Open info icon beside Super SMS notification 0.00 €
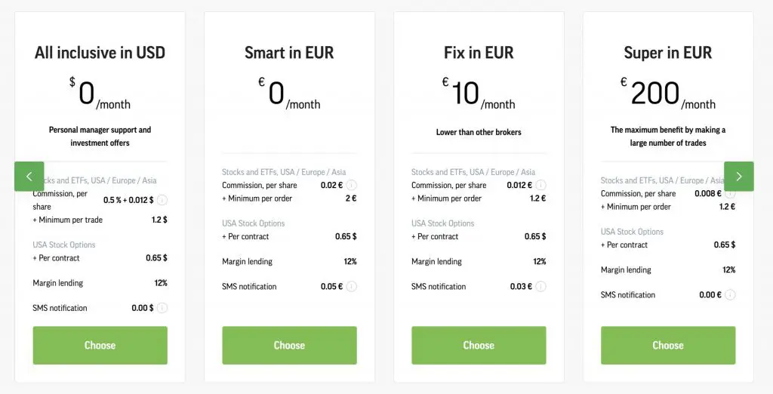 730,295
